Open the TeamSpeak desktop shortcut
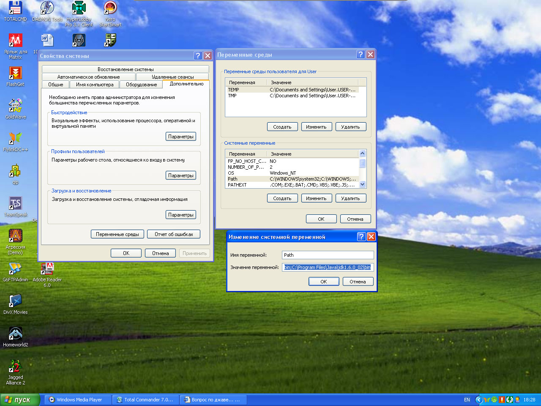541x406 pixels. click(x=15, y=204)
